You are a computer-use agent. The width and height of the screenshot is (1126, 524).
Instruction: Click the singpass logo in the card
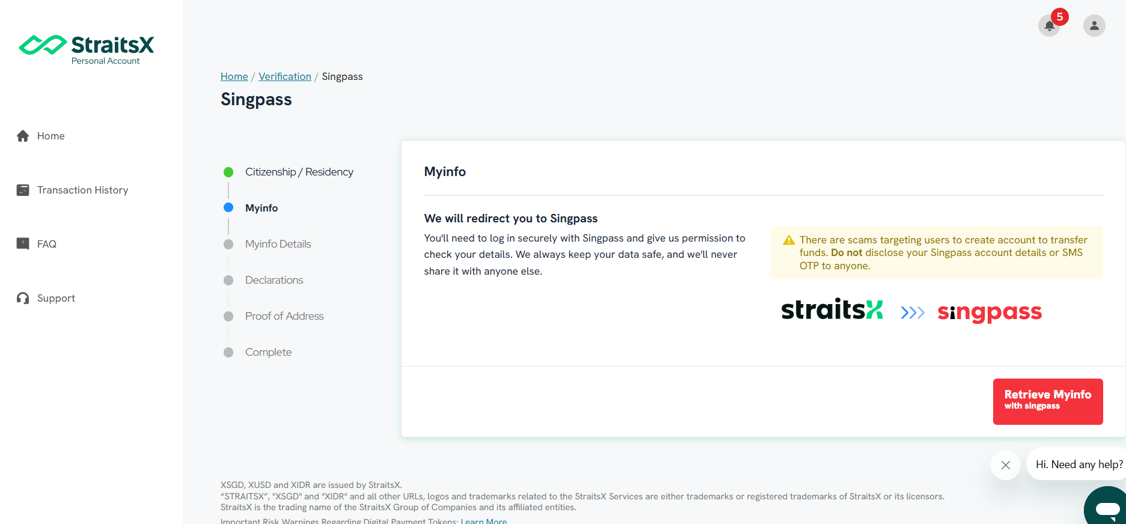(x=990, y=312)
